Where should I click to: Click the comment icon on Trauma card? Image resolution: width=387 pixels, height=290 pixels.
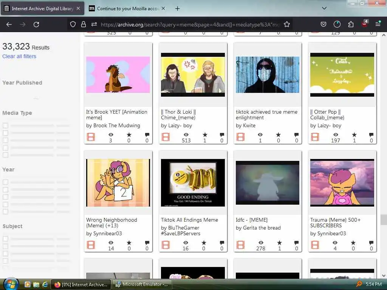(371, 243)
